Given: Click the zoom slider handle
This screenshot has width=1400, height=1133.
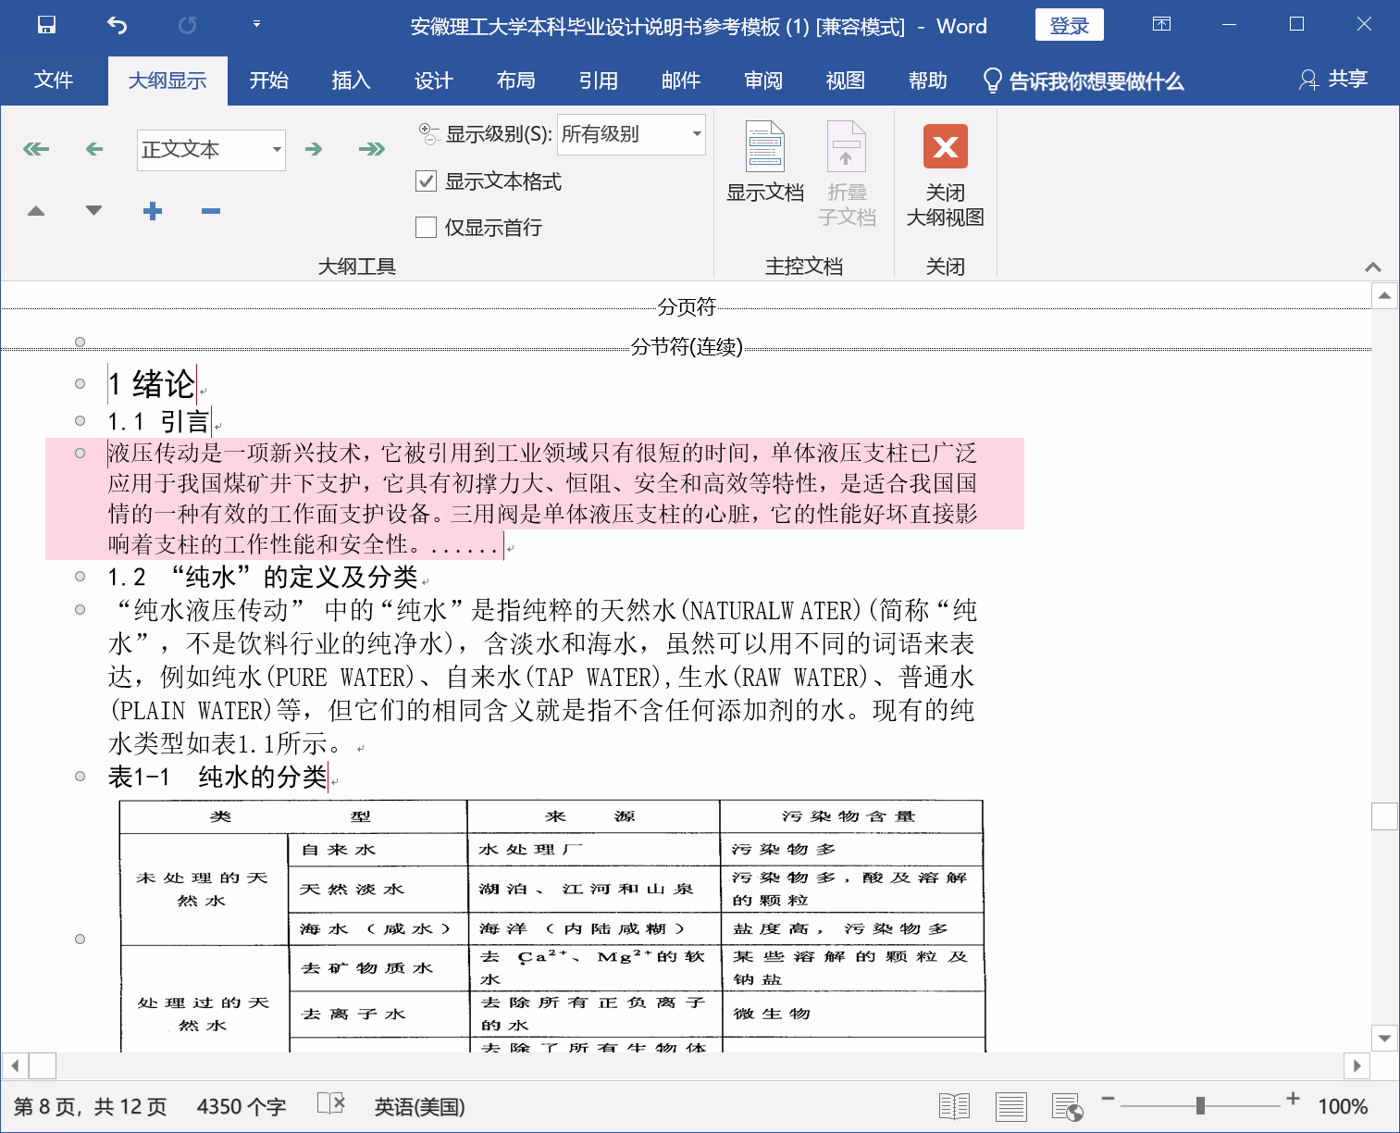Looking at the screenshot, I should [x=1199, y=1105].
